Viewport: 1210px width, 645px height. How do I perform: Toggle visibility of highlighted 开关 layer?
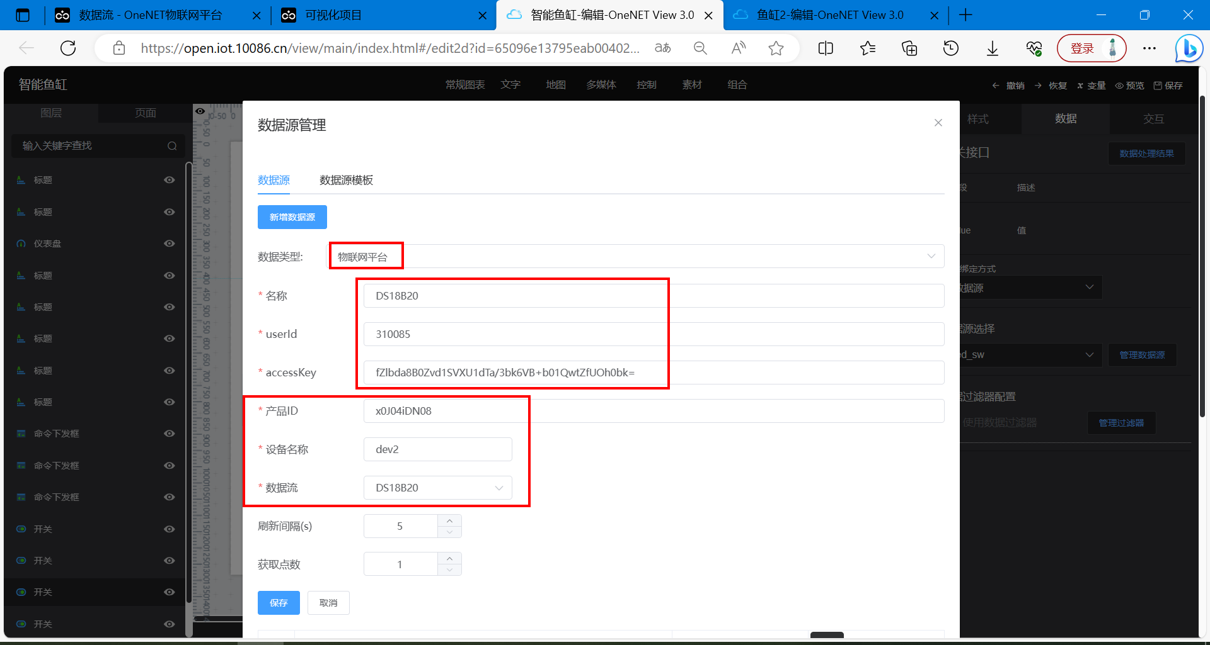[x=170, y=592]
